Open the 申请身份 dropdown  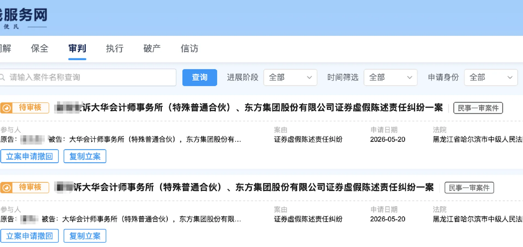click(x=491, y=77)
